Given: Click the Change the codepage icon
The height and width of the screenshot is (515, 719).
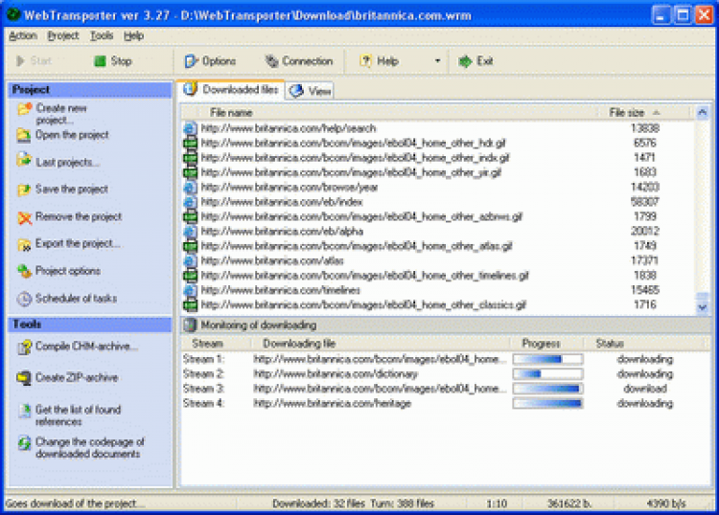Looking at the screenshot, I should pyautogui.click(x=24, y=442).
